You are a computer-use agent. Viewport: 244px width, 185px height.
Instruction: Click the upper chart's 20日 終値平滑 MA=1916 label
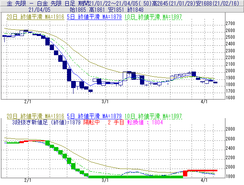(x=35, y=17)
